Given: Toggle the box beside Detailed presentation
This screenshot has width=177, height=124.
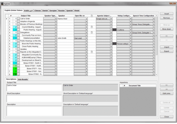Looking at the screenshot, I should [18, 38].
